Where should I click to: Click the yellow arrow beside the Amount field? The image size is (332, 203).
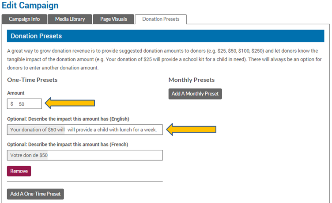(70, 103)
